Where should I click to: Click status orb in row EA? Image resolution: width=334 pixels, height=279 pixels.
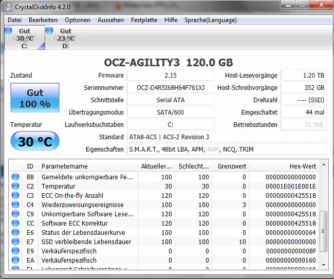pos(15,260)
